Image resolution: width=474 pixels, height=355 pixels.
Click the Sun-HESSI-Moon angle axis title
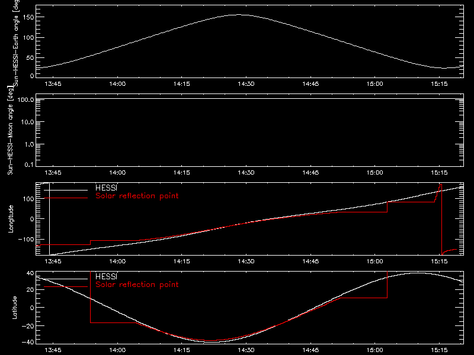10,130
